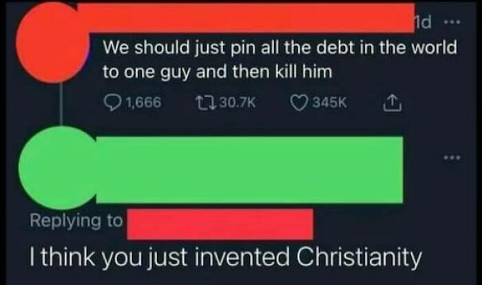Open the share icon on the debt tweet

(x=392, y=103)
